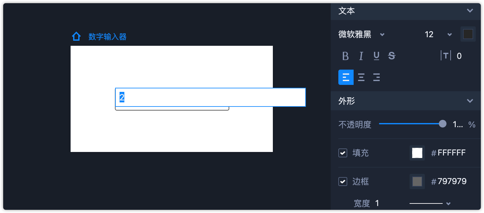Toggle italic text formatting

[361, 56]
